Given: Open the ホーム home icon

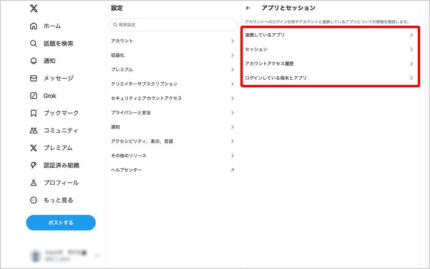Looking at the screenshot, I should (x=34, y=26).
